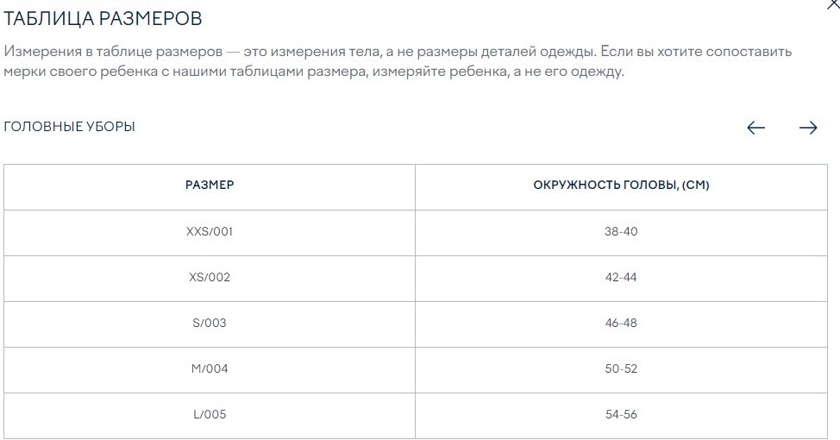This screenshot has width=840, height=440.
Task: Click the 42-44 head circumference value
Action: 621,277
